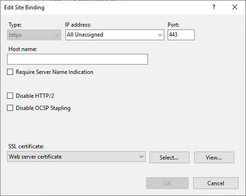This screenshot has width=246, height=196.
Task: Click the question mark help icon
Action: 214,7
